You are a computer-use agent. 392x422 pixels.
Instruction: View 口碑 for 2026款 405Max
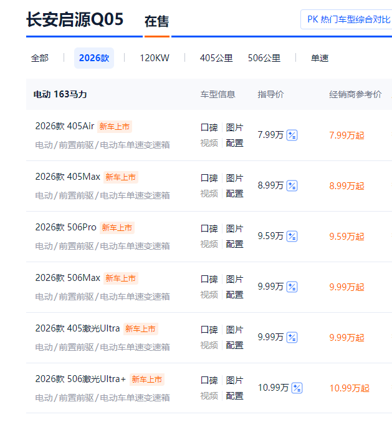(x=209, y=178)
